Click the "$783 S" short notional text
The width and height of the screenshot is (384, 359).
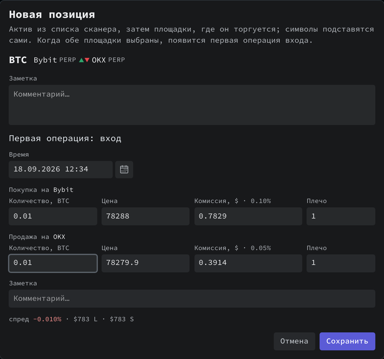(122, 319)
